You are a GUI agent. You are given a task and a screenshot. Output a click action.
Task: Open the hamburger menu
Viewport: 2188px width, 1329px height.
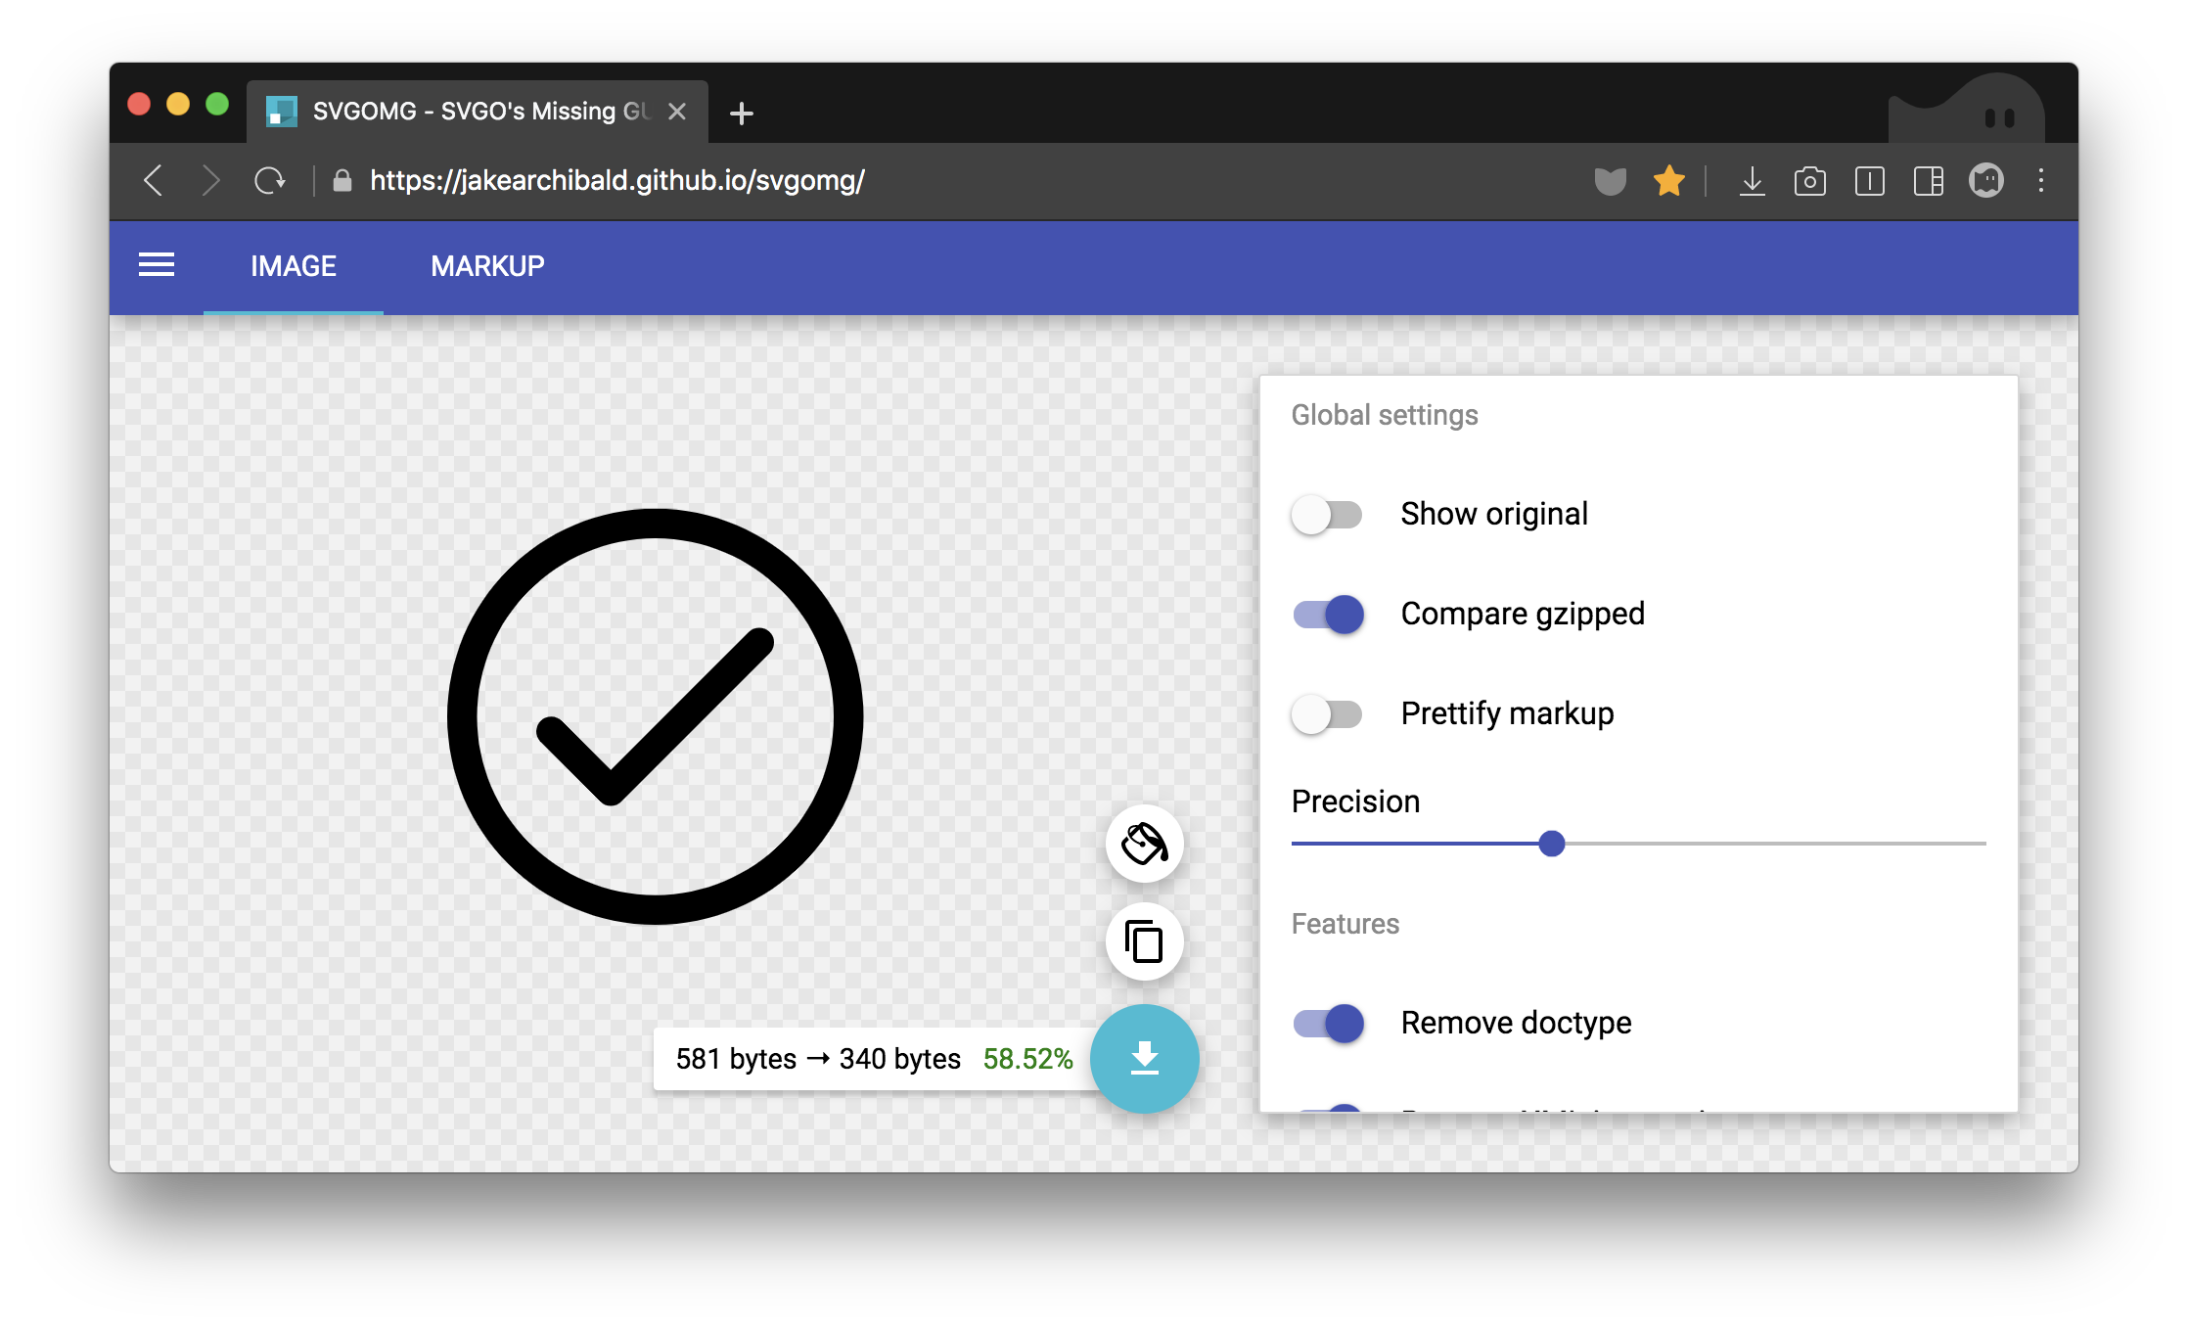click(157, 265)
